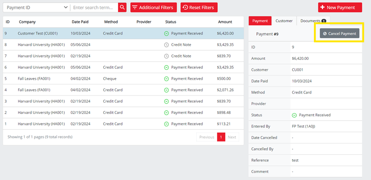Open Additional Filters
Viewport: 371px width, 180px height.
[154, 7]
